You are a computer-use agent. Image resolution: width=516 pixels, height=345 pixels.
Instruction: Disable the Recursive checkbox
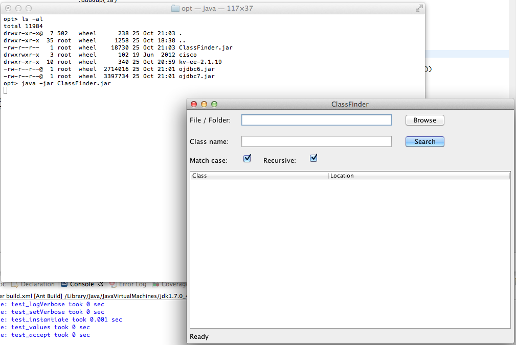(x=313, y=158)
